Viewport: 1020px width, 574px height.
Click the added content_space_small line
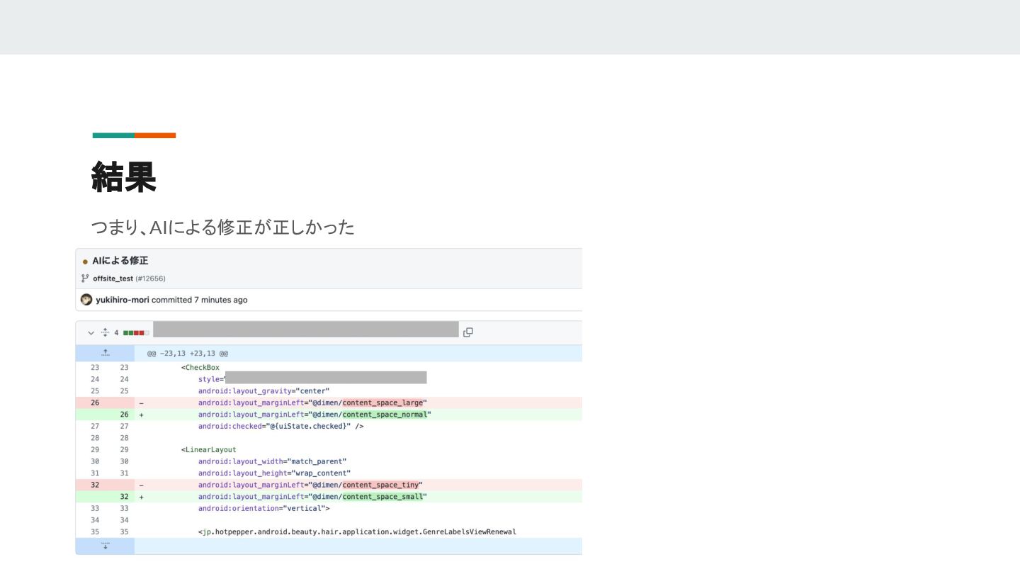pyautogui.click(x=312, y=497)
